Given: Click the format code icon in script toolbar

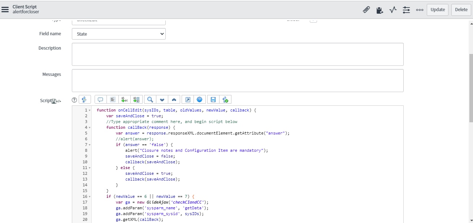Looking at the screenshot, I should (113, 100).
